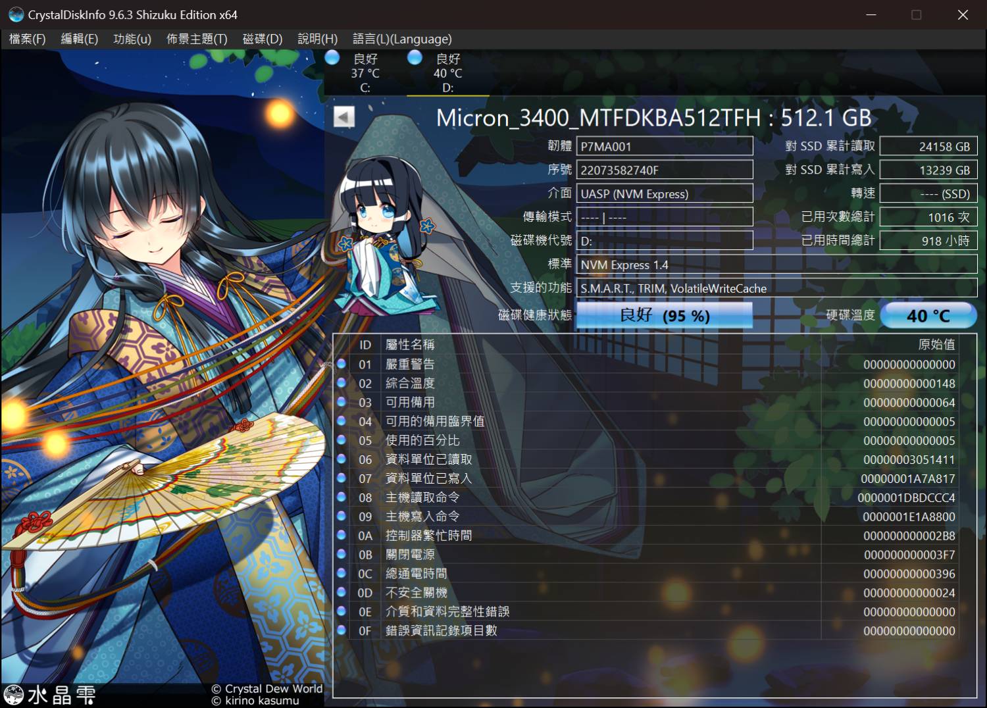The width and height of the screenshot is (987, 708).
Task: Open the 檔案(F) menu
Action: [x=28, y=39]
